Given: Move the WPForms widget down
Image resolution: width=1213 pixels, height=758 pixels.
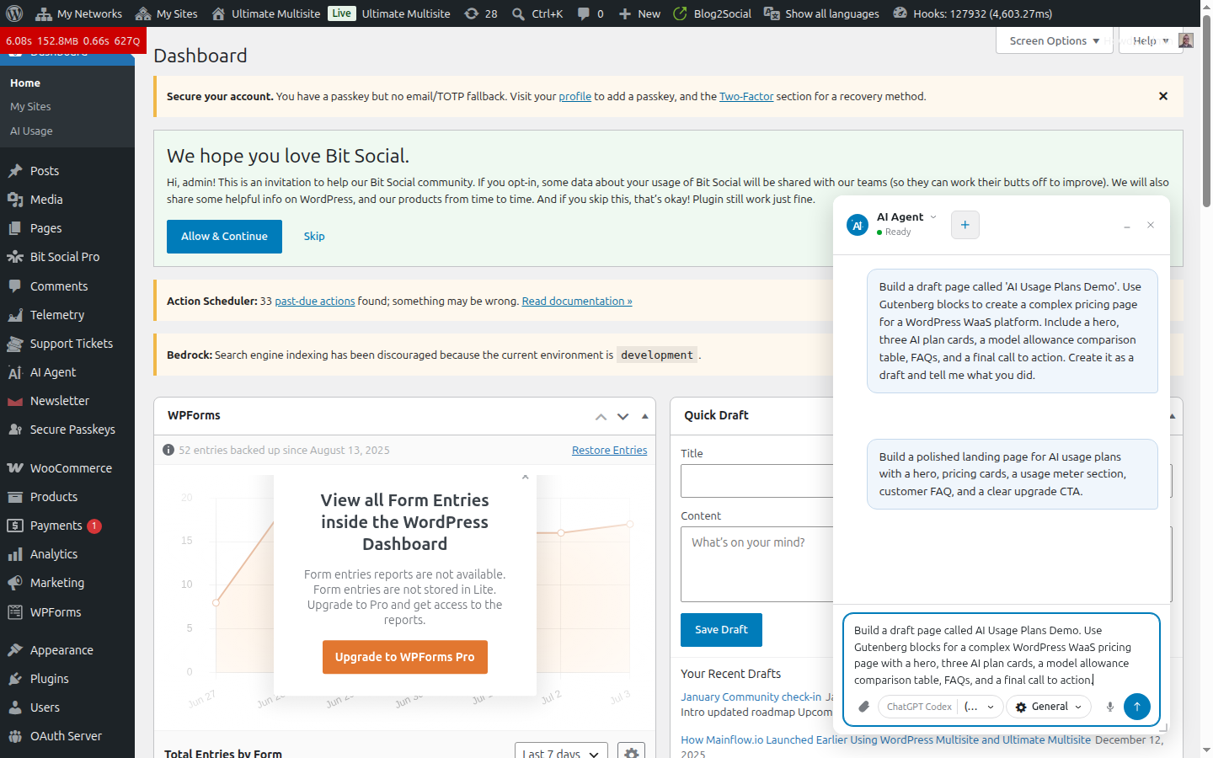Looking at the screenshot, I should click(x=623, y=416).
